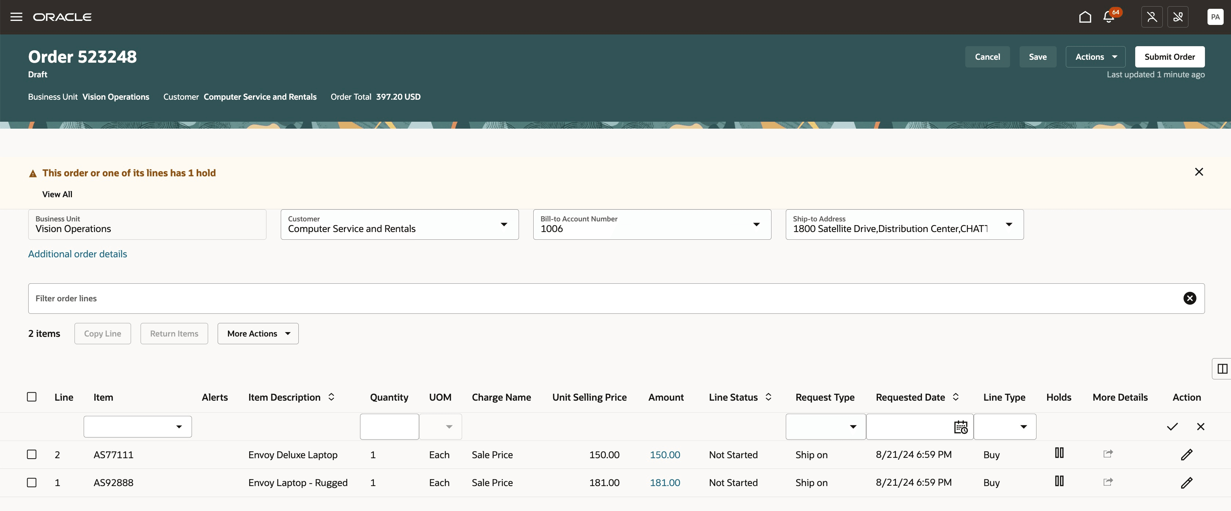The image size is (1231, 511).
Task: Expand the More Actions menu
Action: coord(258,334)
